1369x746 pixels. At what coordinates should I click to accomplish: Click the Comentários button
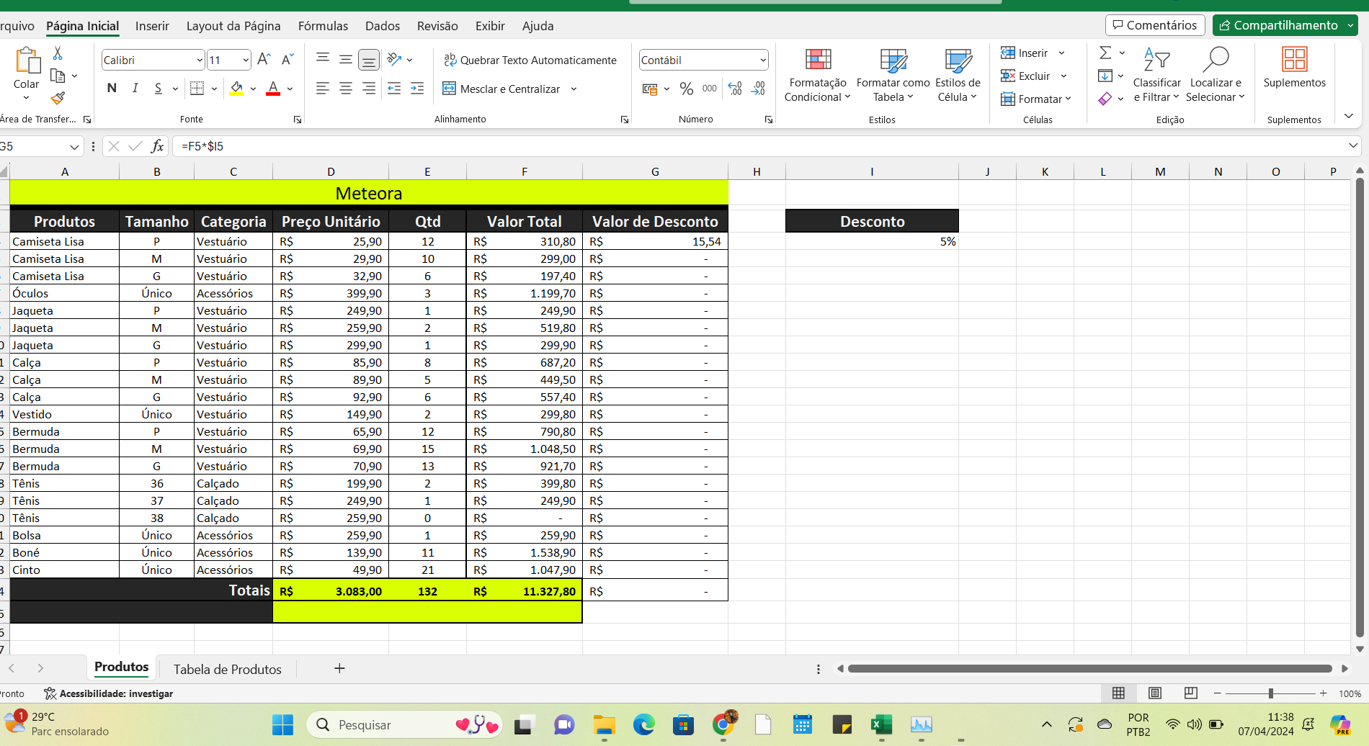(x=1155, y=25)
